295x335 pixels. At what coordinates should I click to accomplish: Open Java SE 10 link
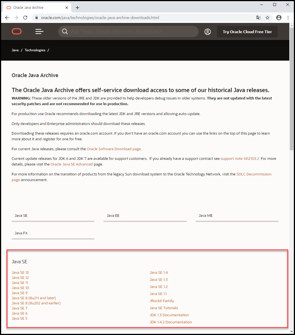coord(20,288)
